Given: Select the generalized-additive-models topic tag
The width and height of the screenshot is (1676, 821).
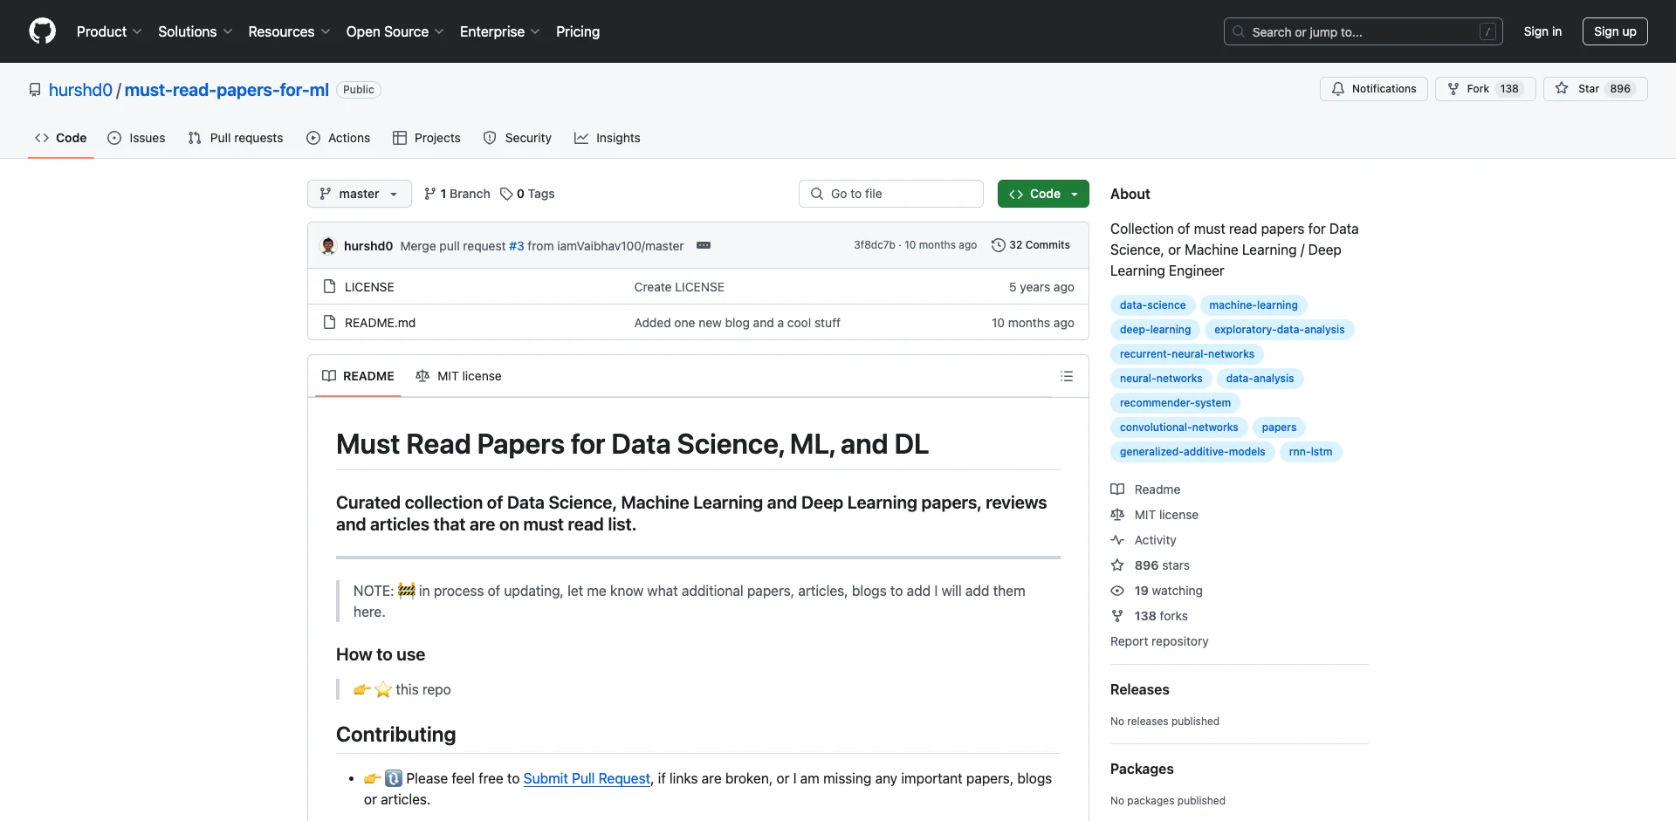Looking at the screenshot, I should (x=1192, y=452).
